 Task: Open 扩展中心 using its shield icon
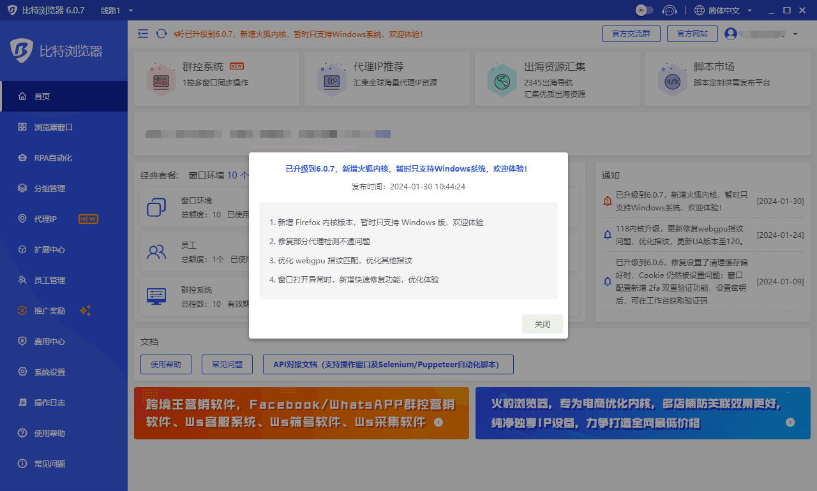click(22, 249)
